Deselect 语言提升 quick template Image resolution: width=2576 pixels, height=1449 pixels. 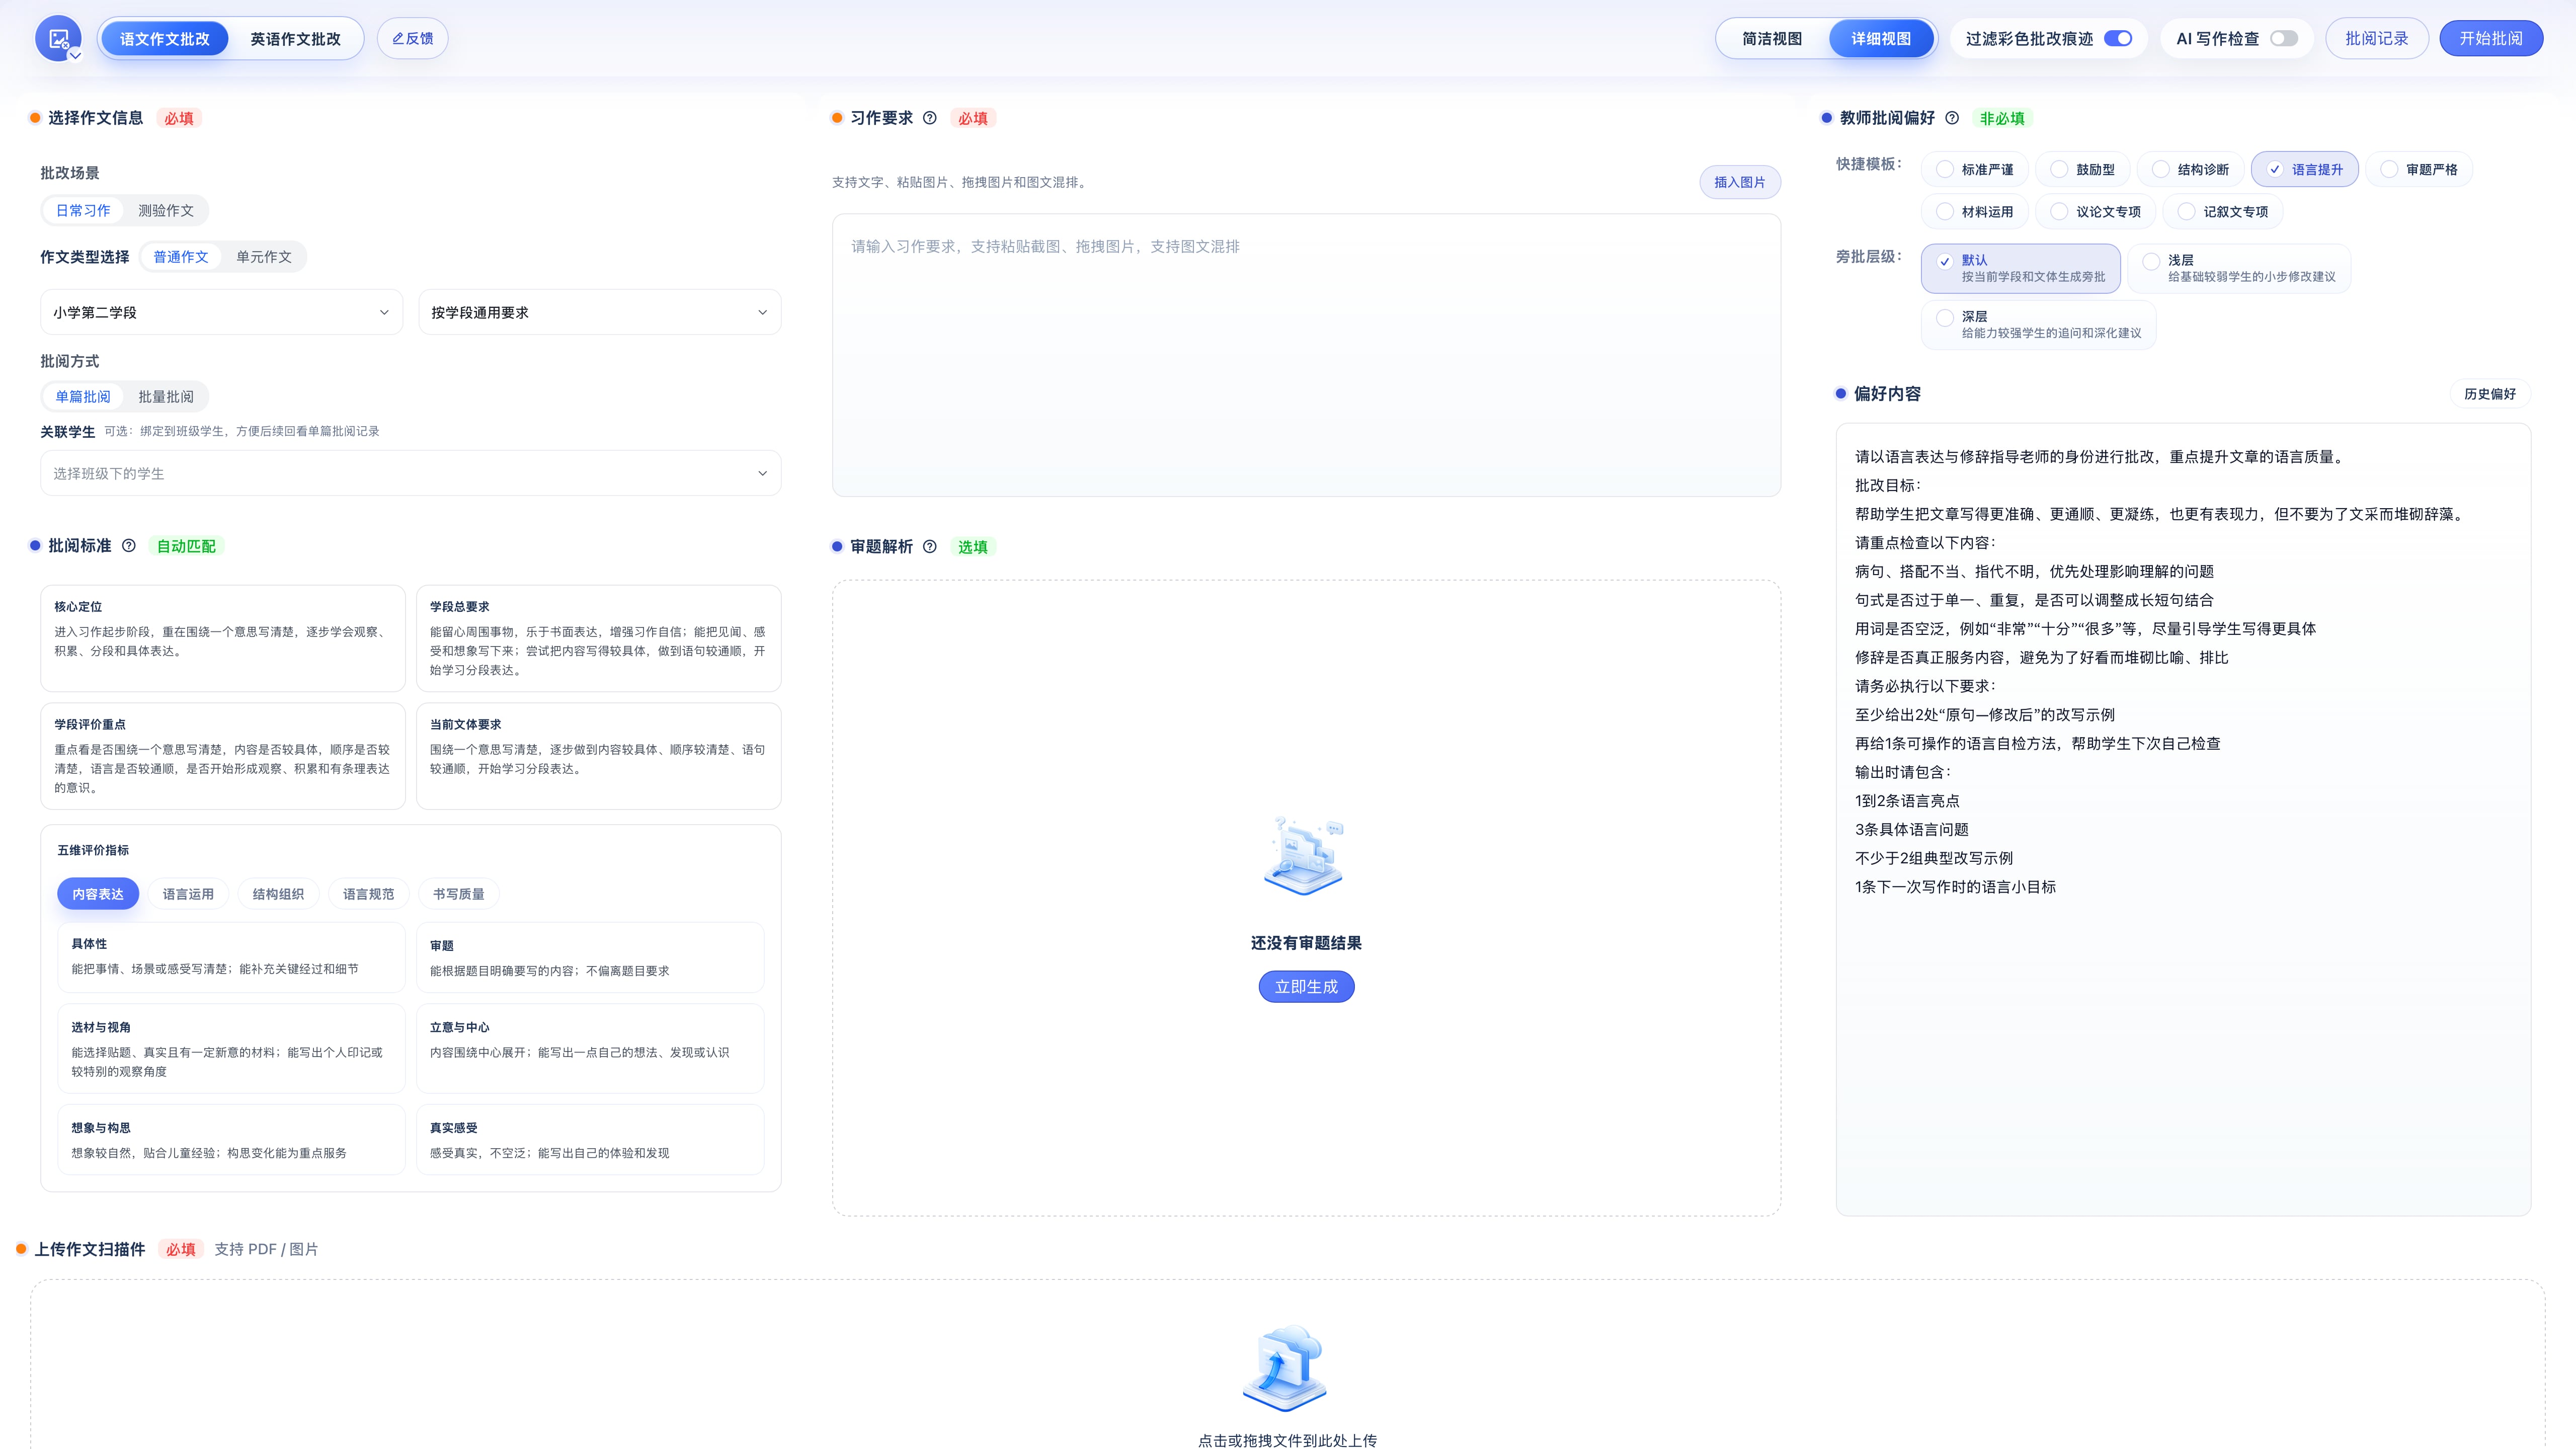pyautogui.click(x=2304, y=169)
